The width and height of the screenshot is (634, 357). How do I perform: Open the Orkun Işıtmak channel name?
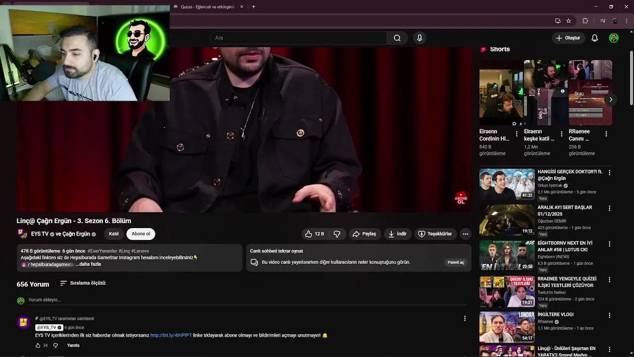coord(550,185)
